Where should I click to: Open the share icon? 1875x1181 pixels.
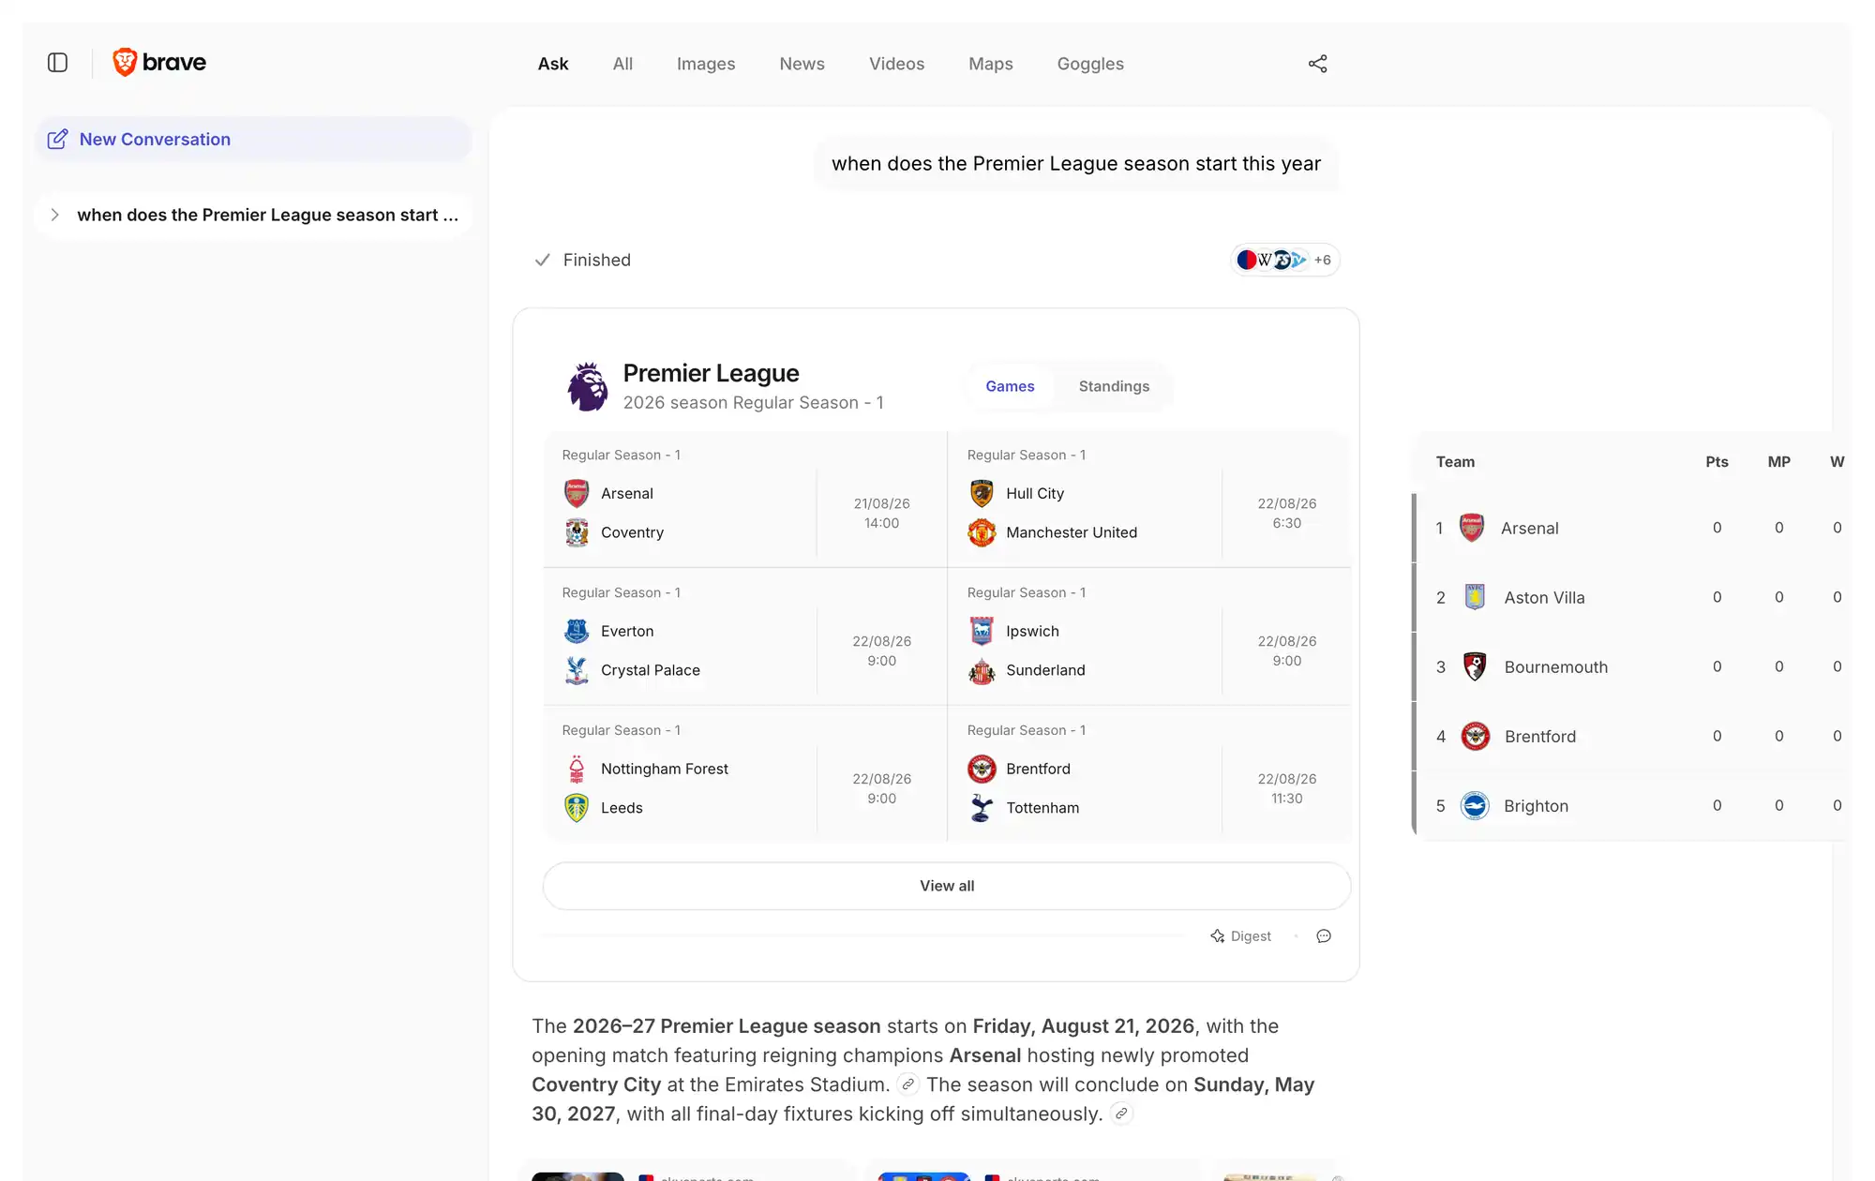1317,64
